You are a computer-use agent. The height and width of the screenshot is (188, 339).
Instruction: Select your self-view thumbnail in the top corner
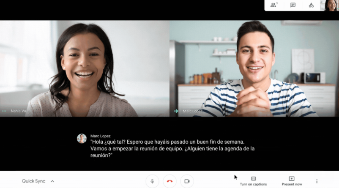click(331, 5)
